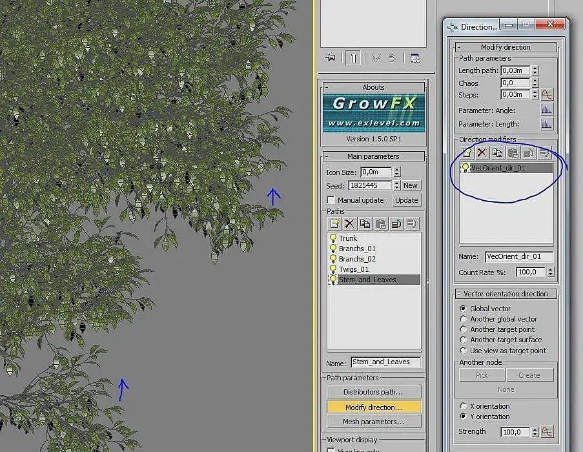
Task: Move selected path down in Paths list
Action: [x=412, y=224]
